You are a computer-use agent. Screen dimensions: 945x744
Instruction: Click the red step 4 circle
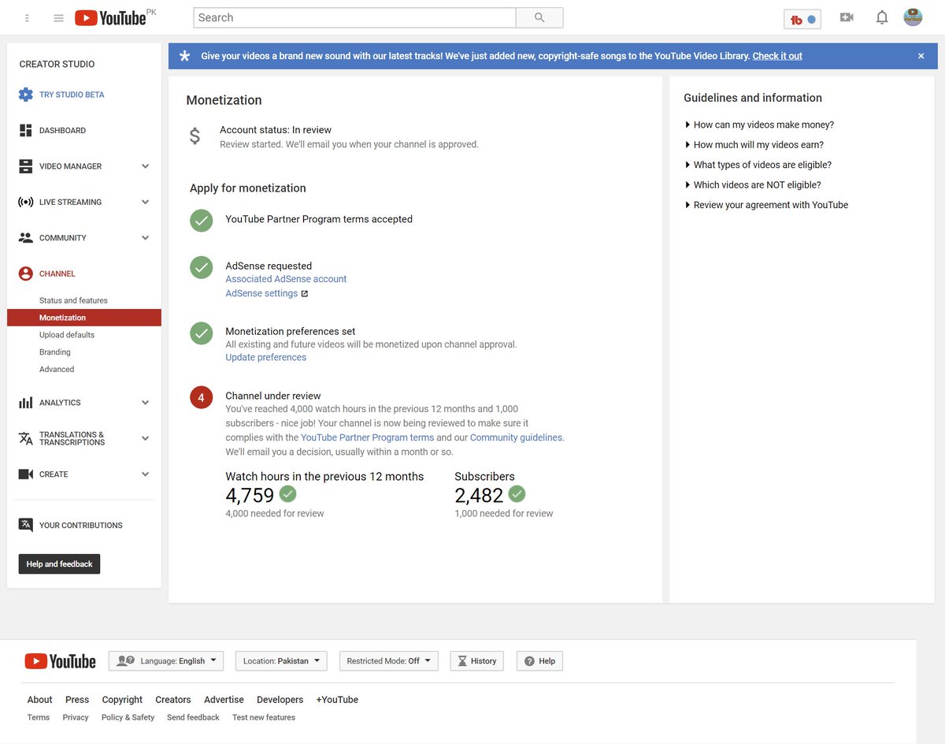(x=201, y=398)
